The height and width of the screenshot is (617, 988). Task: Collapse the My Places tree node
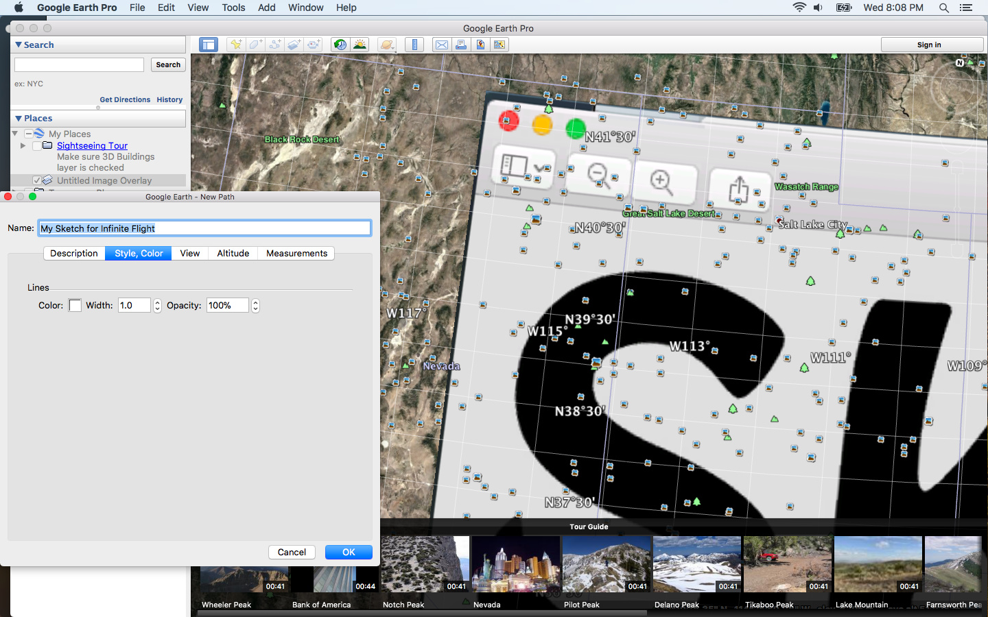pyautogui.click(x=15, y=134)
